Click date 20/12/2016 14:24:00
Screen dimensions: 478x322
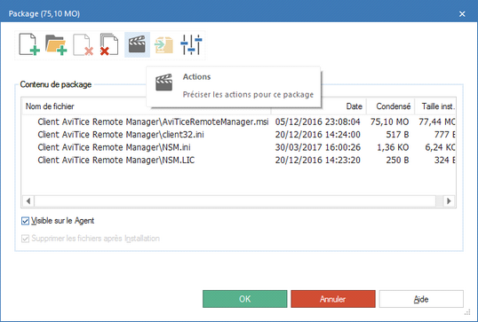pyautogui.click(x=318, y=135)
